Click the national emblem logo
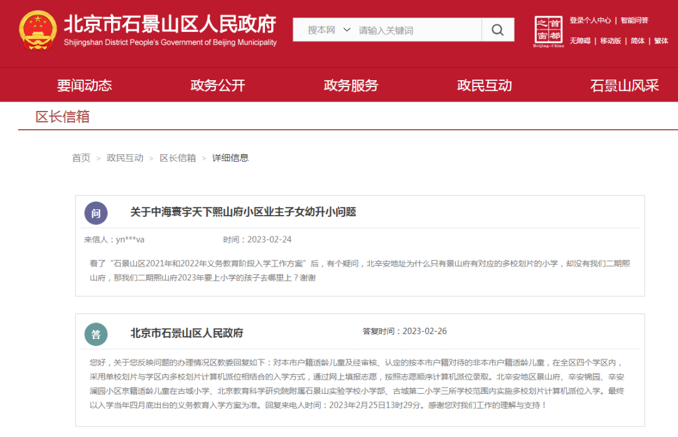Viewport: 678px width, 437px height. click(x=38, y=30)
